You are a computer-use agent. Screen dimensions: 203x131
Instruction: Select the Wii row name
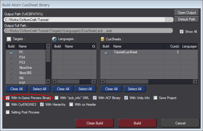click(x=21, y=78)
